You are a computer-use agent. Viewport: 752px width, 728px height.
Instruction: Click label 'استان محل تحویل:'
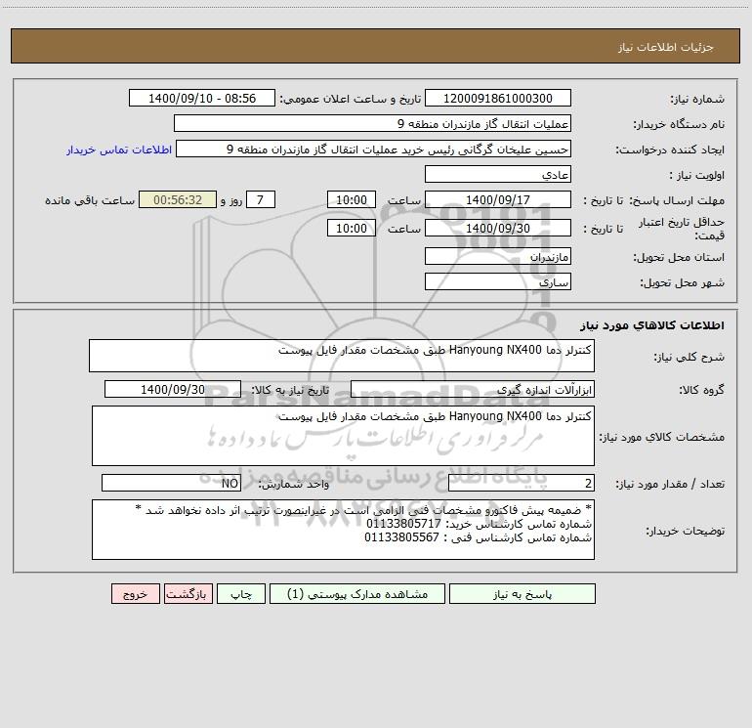point(679,258)
